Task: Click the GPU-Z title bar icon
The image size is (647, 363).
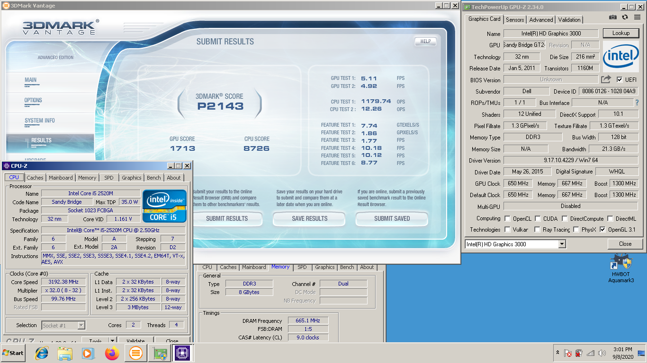Action: coord(467,7)
